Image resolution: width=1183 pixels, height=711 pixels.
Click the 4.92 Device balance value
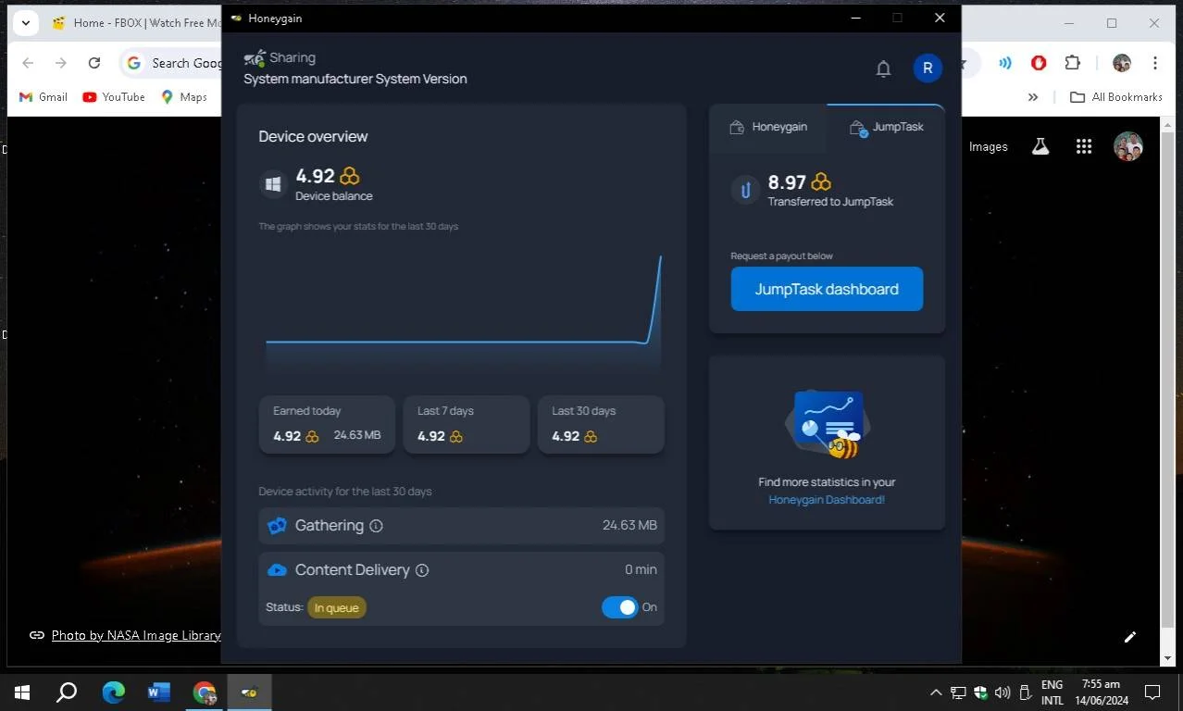[x=315, y=176]
